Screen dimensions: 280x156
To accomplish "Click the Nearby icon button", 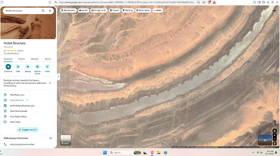I will pos(28,67).
